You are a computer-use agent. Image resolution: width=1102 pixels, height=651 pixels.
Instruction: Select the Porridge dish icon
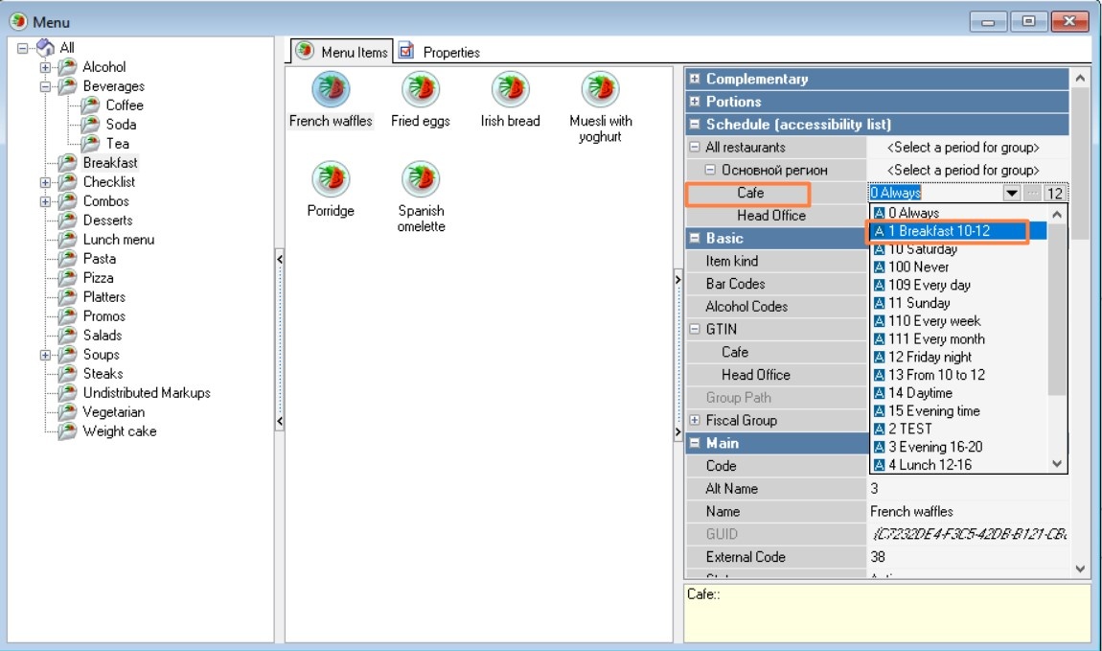pos(331,179)
